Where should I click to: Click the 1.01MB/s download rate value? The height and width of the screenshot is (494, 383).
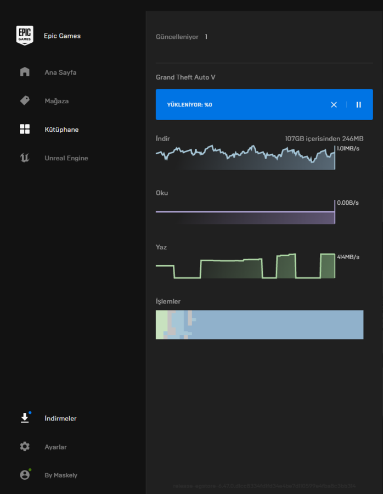point(348,148)
